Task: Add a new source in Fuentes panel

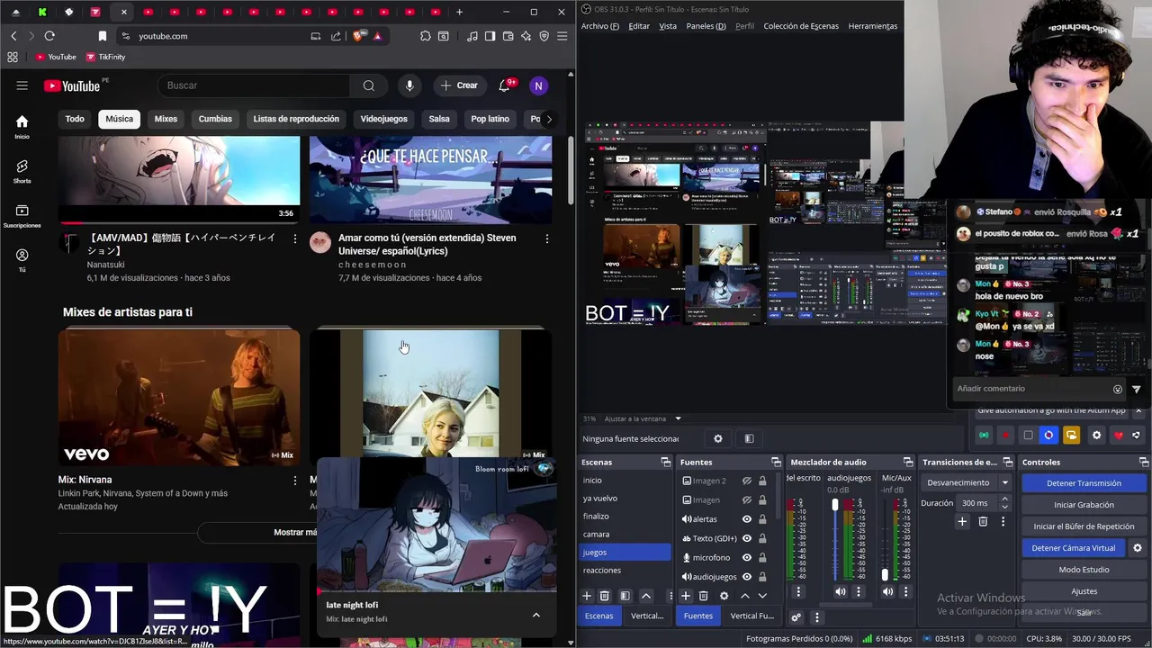Action: [x=686, y=596]
